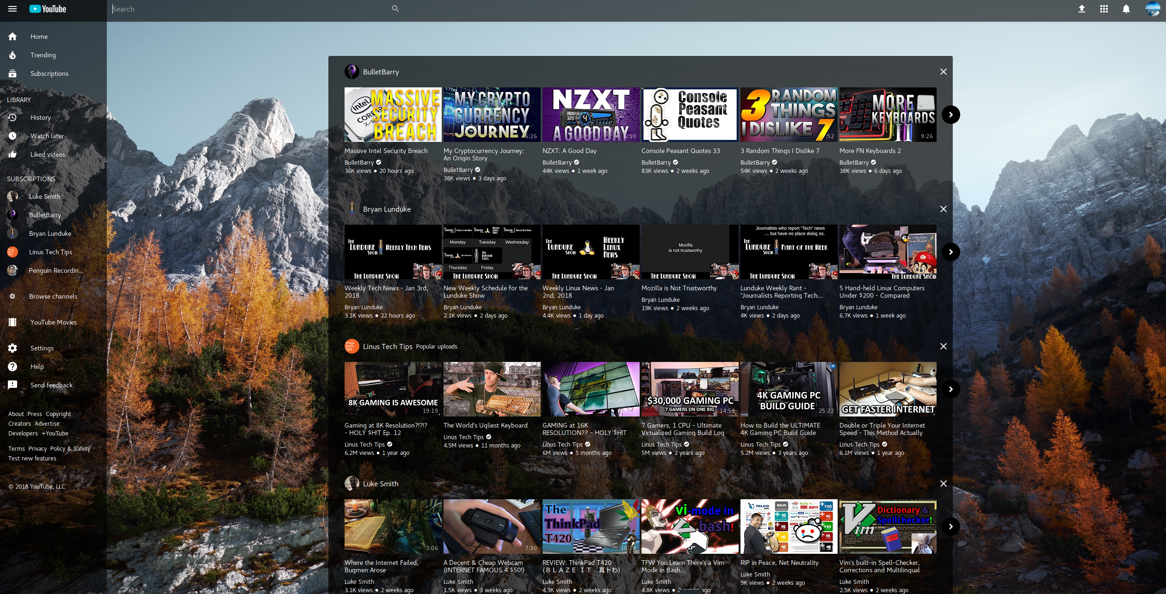1166x594 pixels.
Task: Click the Watch later clock icon
Action: point(12,136)
